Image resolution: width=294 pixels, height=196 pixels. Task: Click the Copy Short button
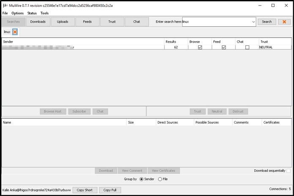click(x=84, y=190)
